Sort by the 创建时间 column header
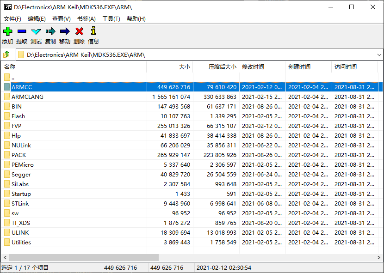This screenshot has width=384, height=273. tap(309, 67)
